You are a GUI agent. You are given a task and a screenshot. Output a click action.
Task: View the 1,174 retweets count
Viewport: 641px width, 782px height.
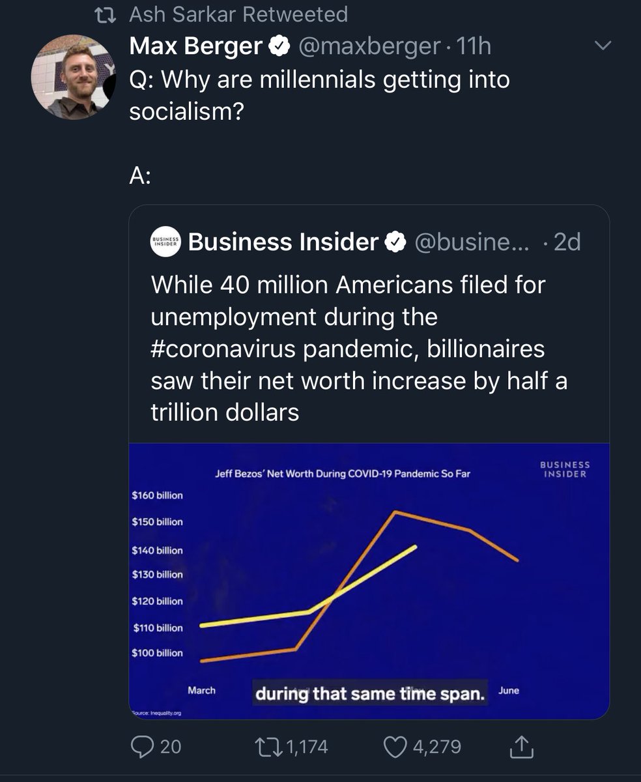coord(306,747)
